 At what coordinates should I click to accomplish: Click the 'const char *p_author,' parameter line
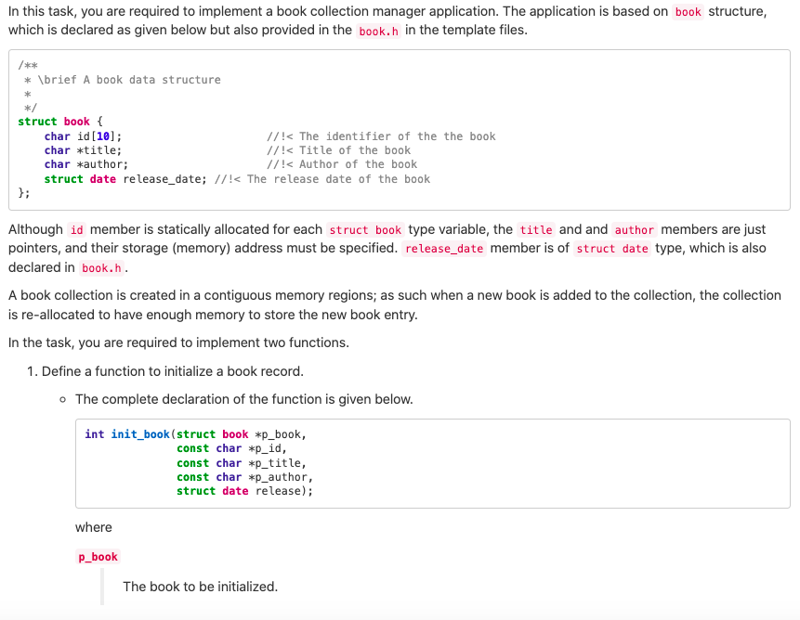(245, 477)
